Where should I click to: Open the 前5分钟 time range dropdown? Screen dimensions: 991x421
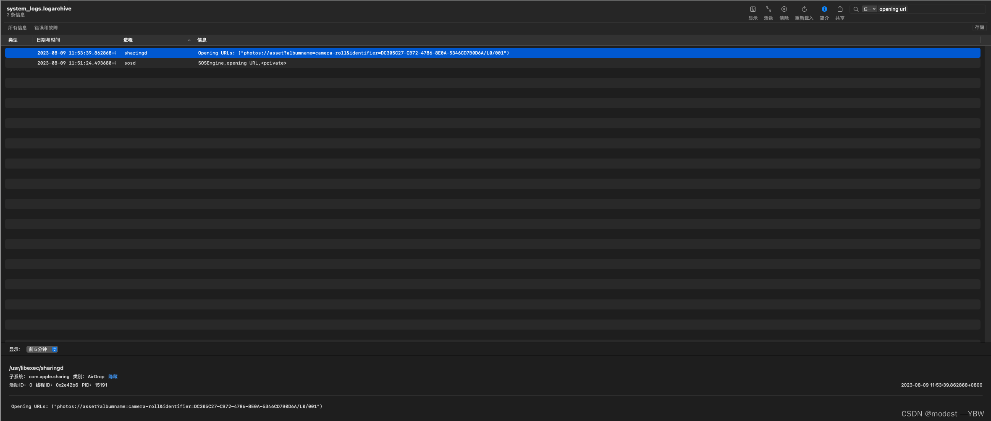click(42, 349)
